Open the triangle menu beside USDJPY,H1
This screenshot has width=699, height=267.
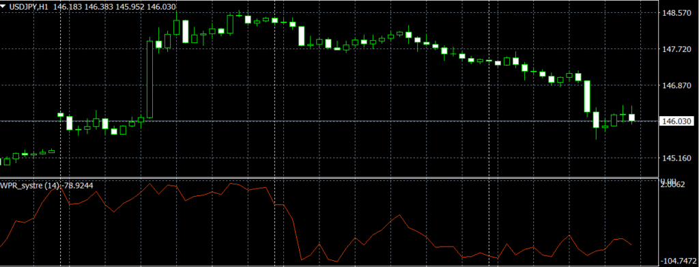click(x=4, y=7)
